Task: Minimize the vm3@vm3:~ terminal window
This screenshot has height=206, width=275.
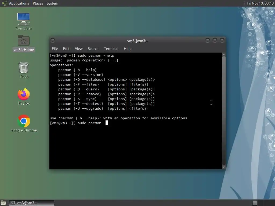Action: (x=208, y=41)
